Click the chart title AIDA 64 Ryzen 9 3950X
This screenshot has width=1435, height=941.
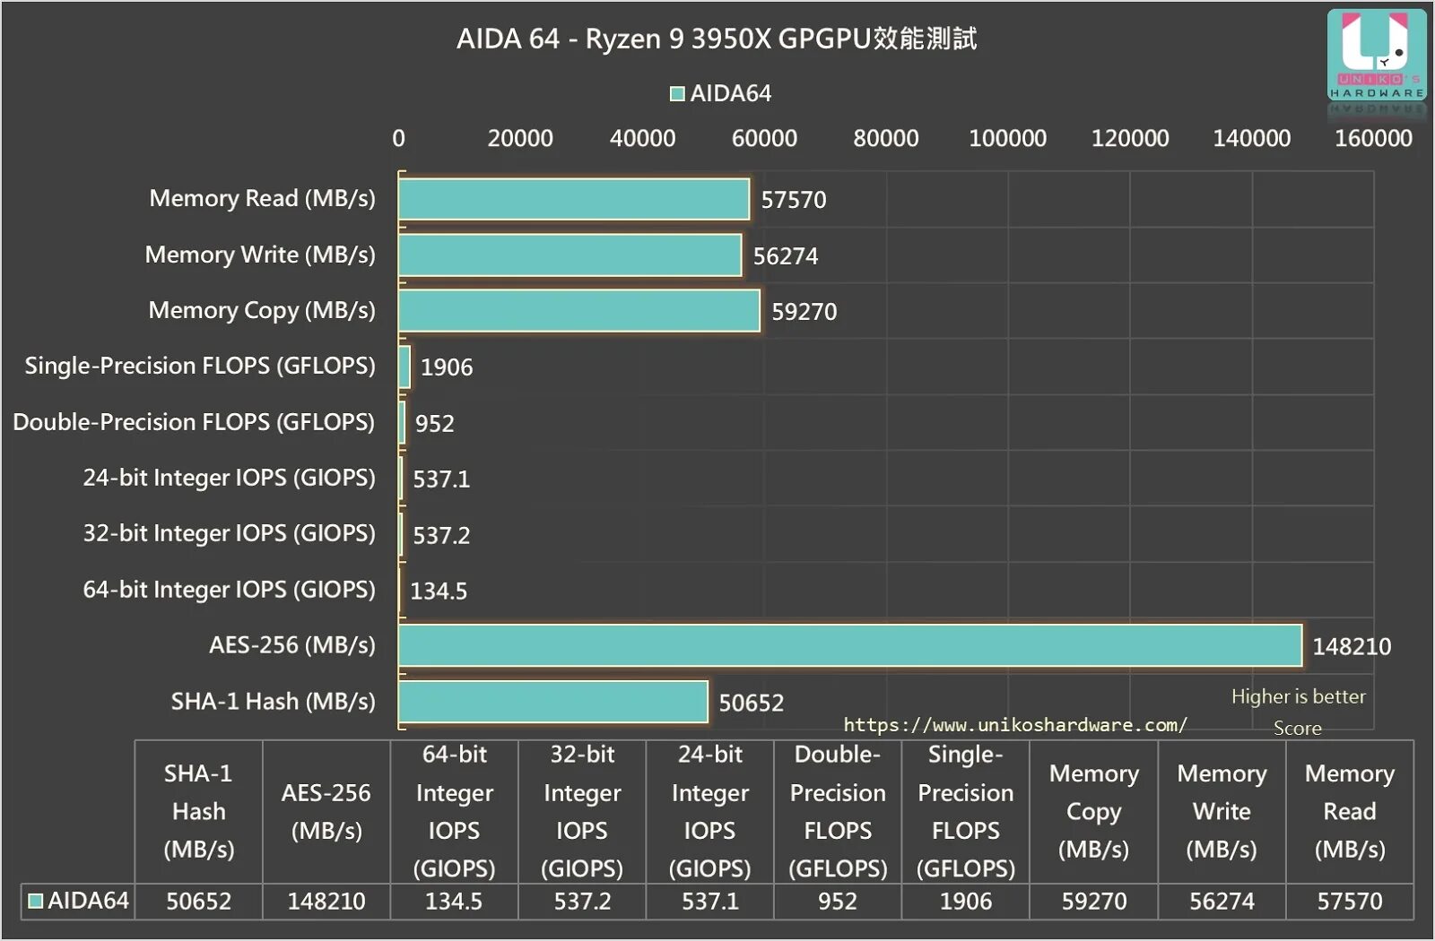(717, 39)
